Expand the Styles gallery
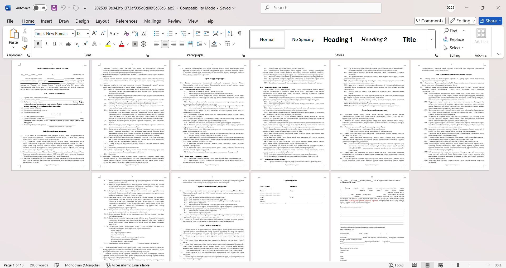Viewport: 506px width, 268px height. pyautogui.click(x=431, y=39)
